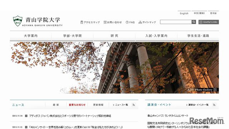
Task: Click the Useful Links button
Action: [x=209, y=22]
